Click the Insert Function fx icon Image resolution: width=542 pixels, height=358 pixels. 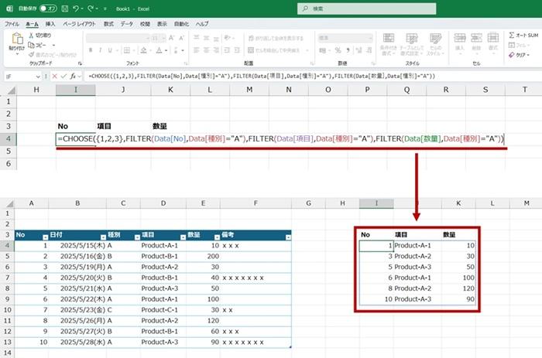pyautogui.click(x=74, y=77)
